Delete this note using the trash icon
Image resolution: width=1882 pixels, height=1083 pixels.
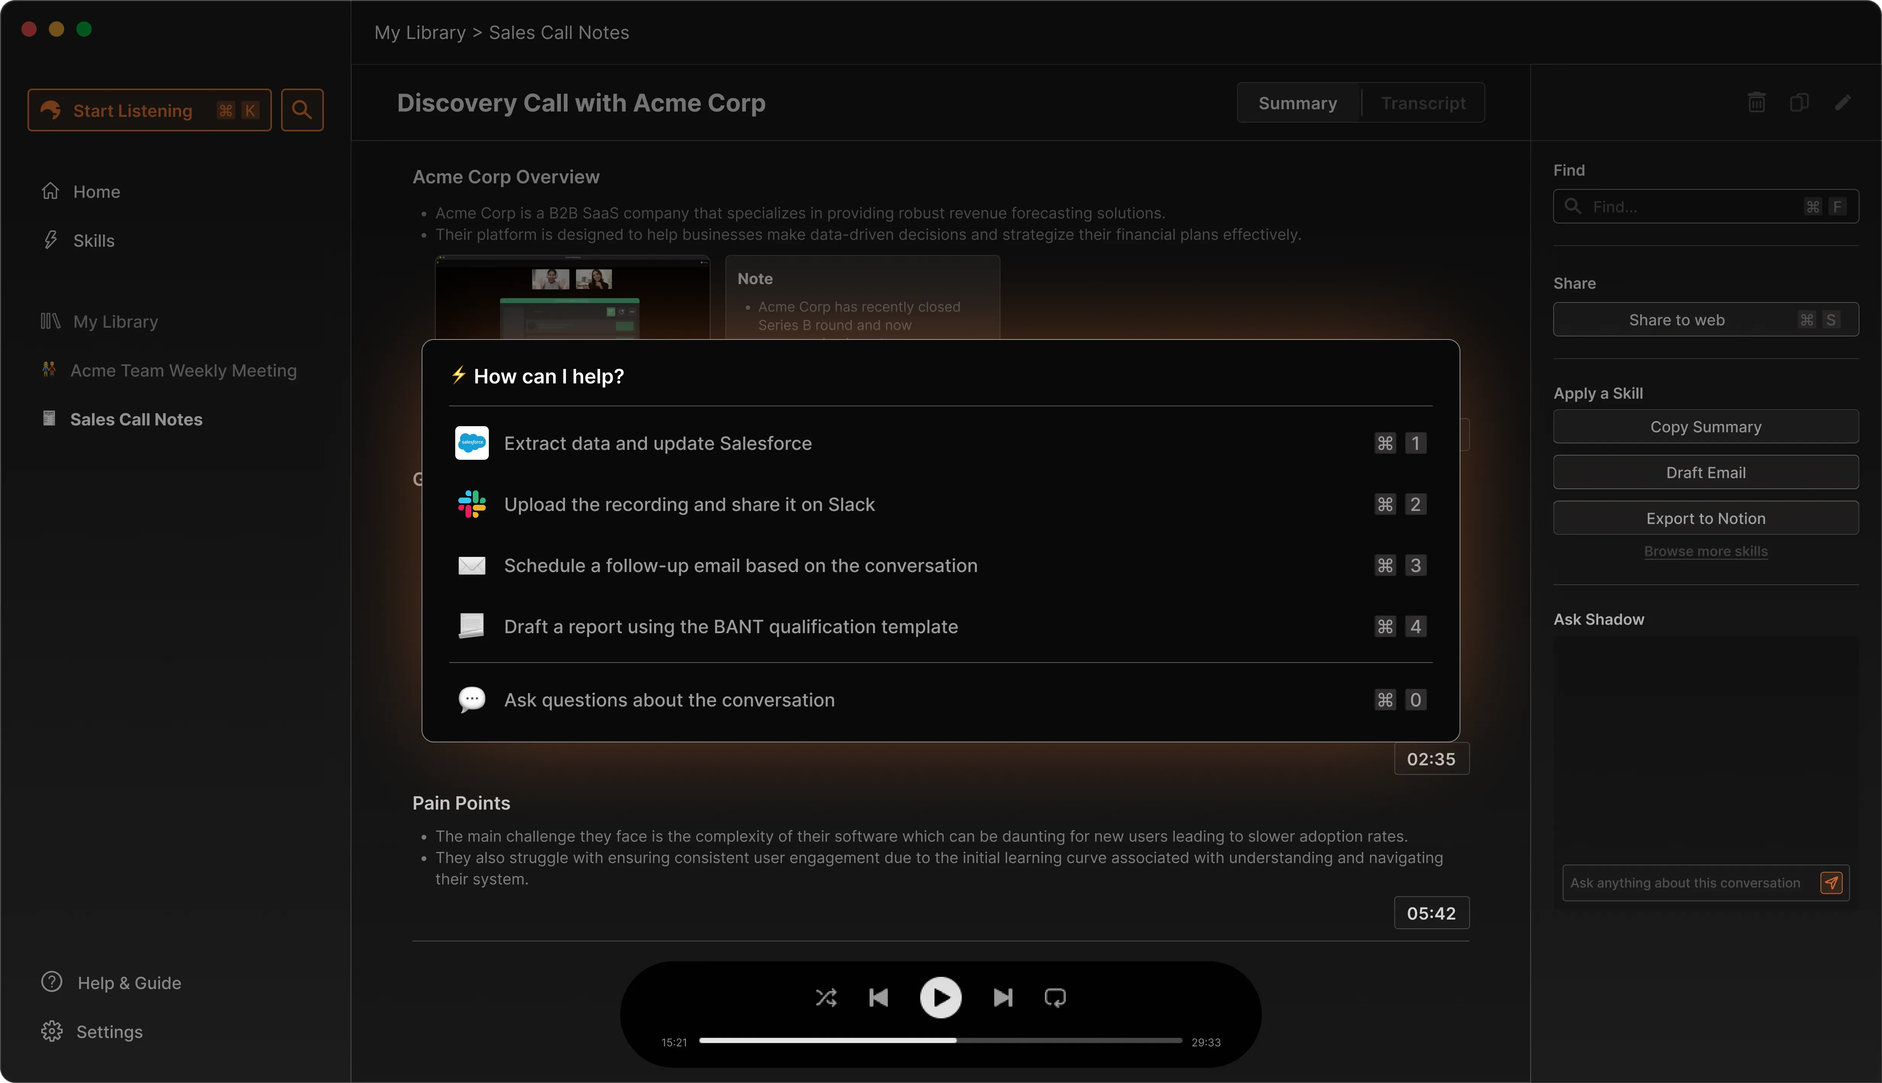(x=1756, y=102)
